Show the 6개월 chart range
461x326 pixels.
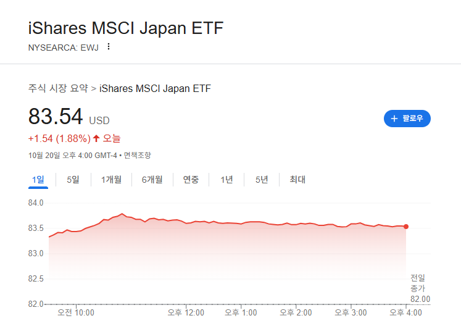152,180
